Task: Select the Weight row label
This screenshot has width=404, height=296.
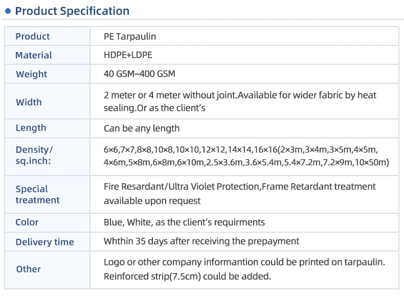Action: tap(31, 74)
